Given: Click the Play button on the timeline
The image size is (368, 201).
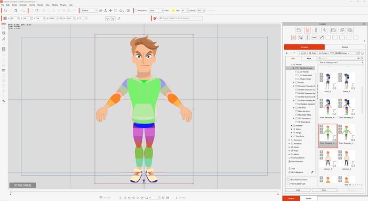Looking at the screenshot, I should (x=121, y=198).
